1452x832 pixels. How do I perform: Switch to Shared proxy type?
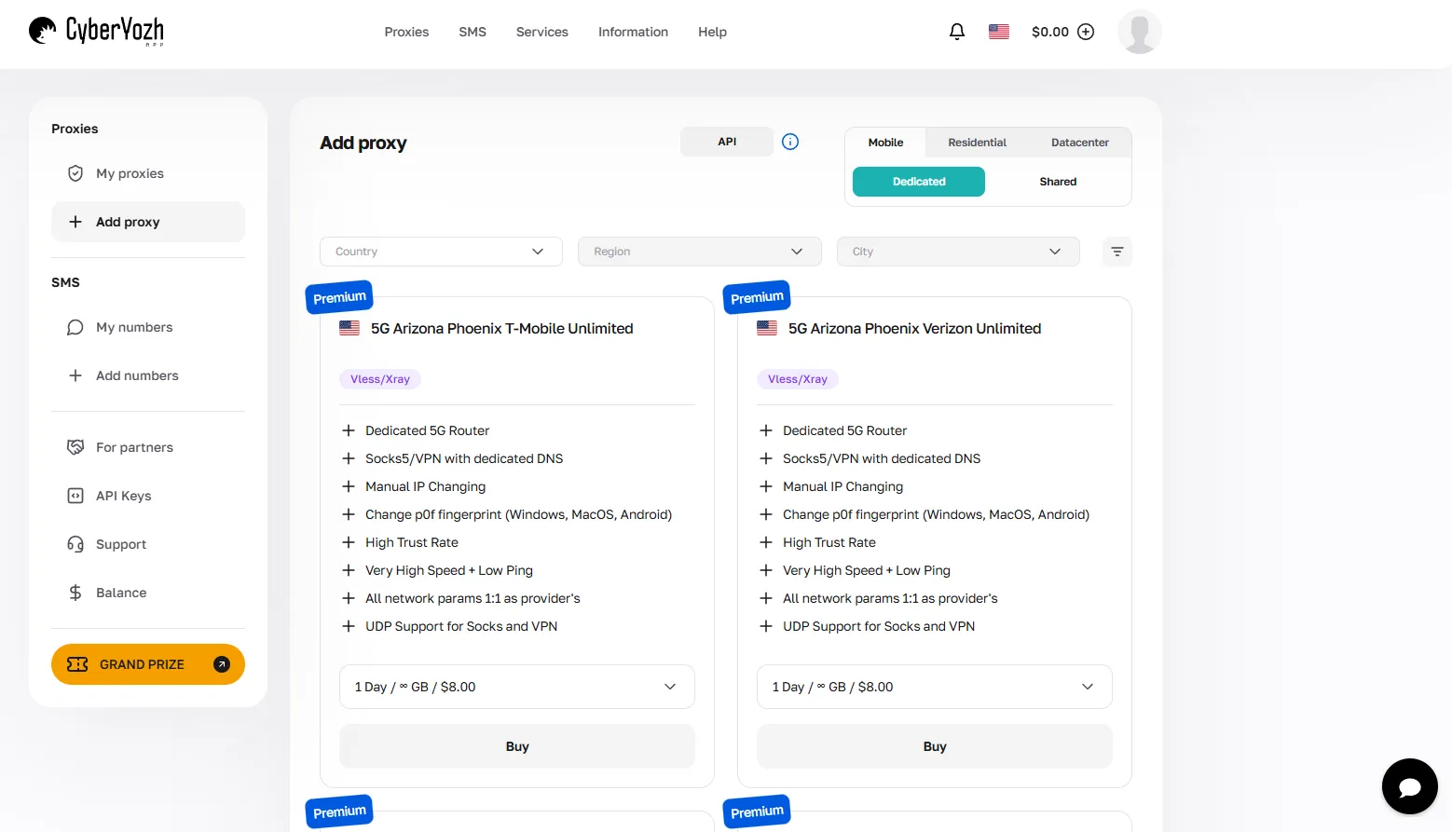coord(1057,182)
